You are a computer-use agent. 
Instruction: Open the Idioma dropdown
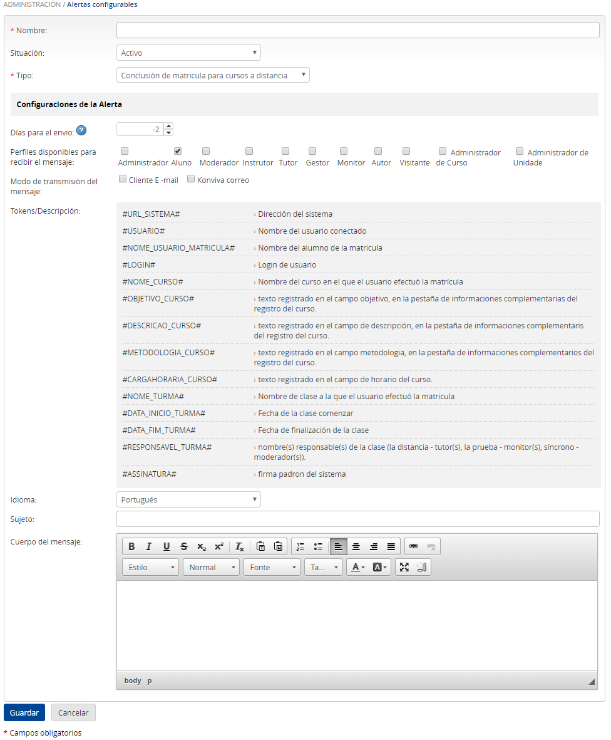[188, 500]
